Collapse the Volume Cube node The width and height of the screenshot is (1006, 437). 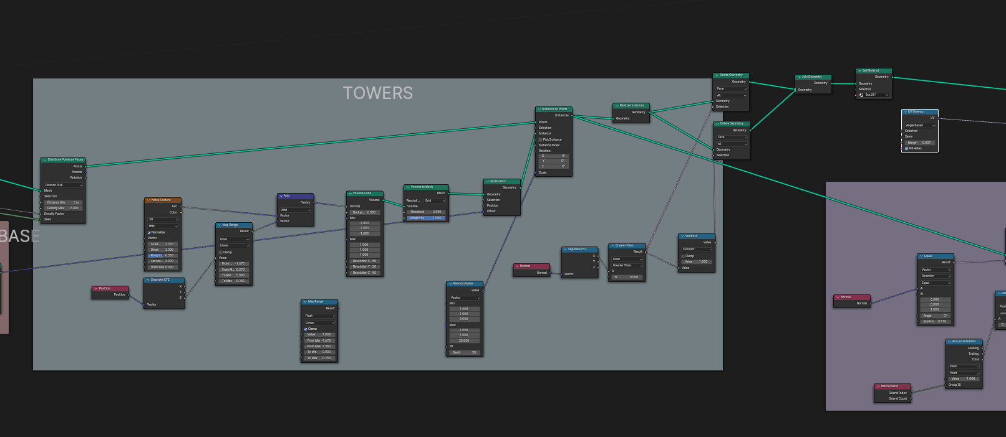coord(350,194)
